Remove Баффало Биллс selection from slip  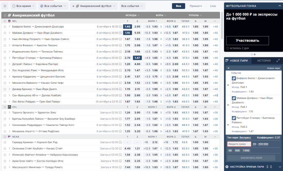[228, 85]
